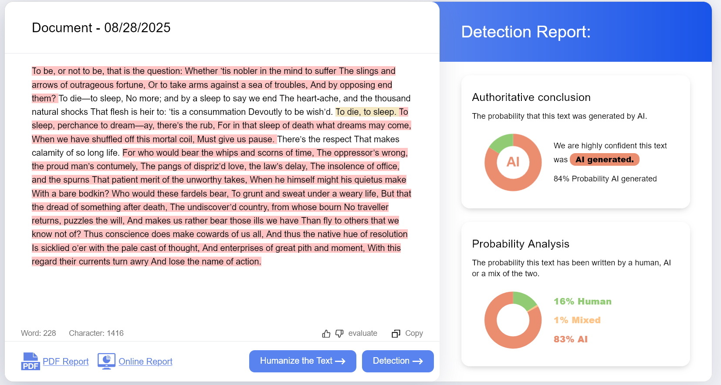Click the yellow highlighted 'To die, to sleep.' text
721x385 pixels.
coord(366,112)
